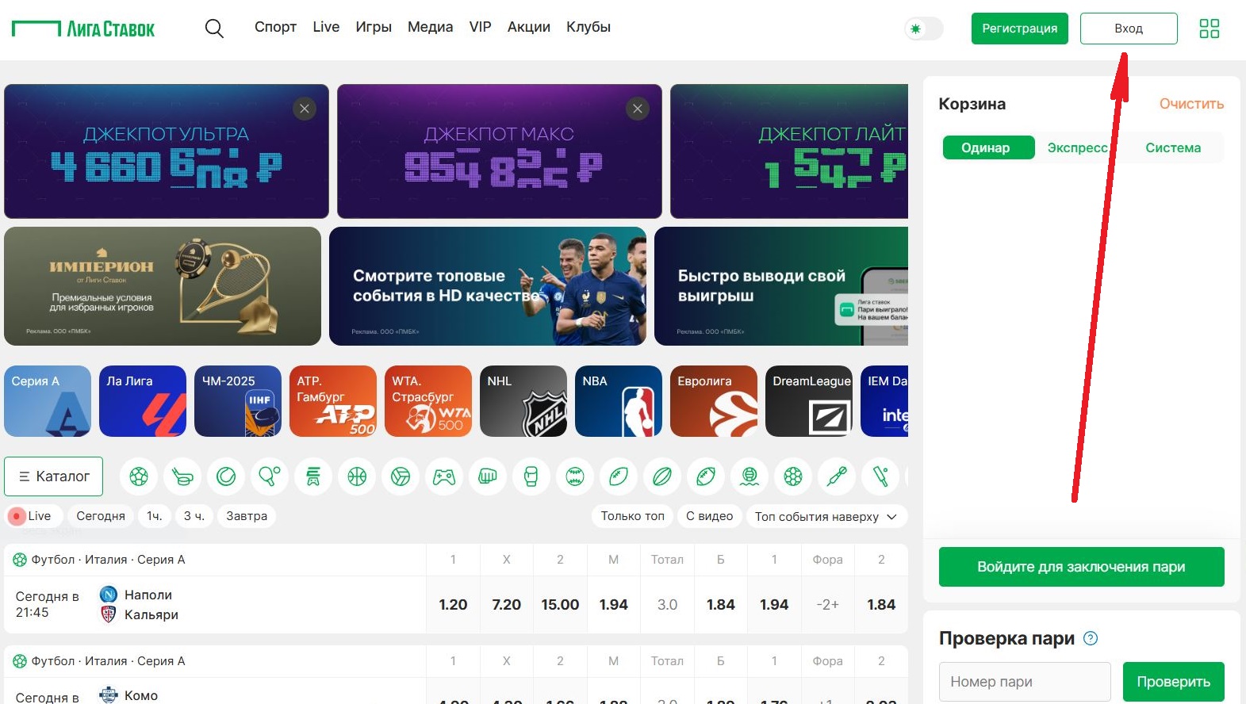Open the ЧМ-2025 IIHF tile
This screenshot has height=704, width=1246.
238,401
